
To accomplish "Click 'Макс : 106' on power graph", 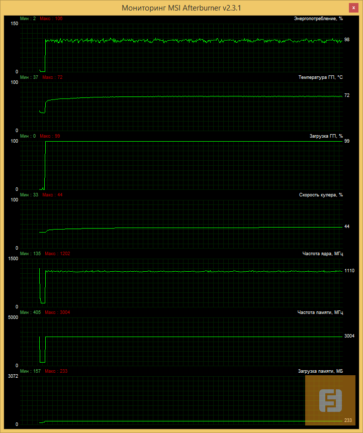I will pyautogui.click(x=51, y=19).
